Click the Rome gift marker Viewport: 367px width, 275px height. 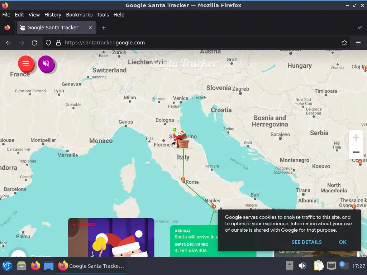pos(183,180)
